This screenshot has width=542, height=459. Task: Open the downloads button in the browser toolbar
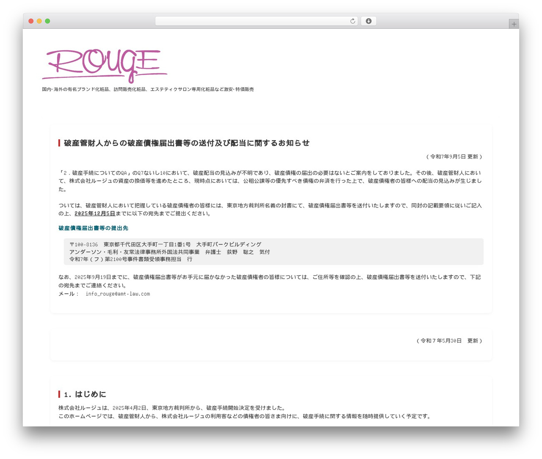click(x=368, y=21)
